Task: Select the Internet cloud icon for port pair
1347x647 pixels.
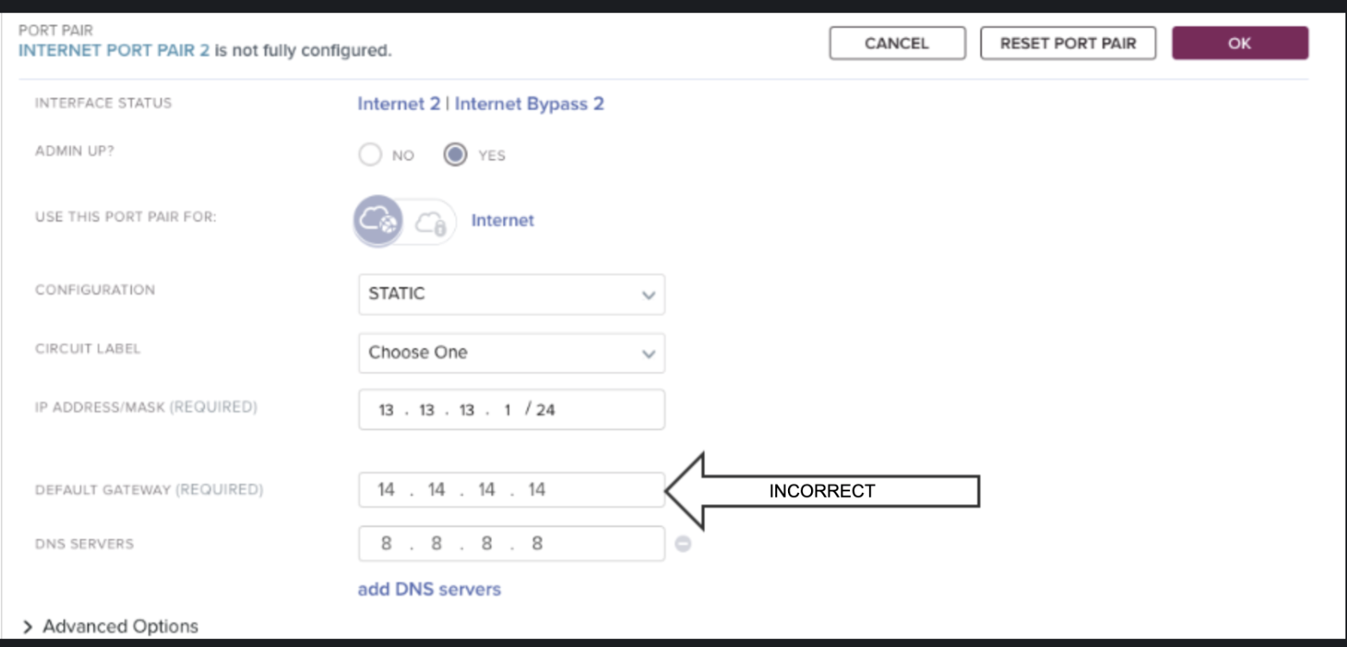Action: point(378,220)
